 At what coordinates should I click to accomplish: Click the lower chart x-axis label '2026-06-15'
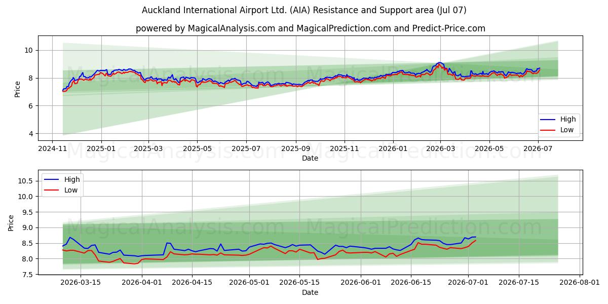click(411, 283)
